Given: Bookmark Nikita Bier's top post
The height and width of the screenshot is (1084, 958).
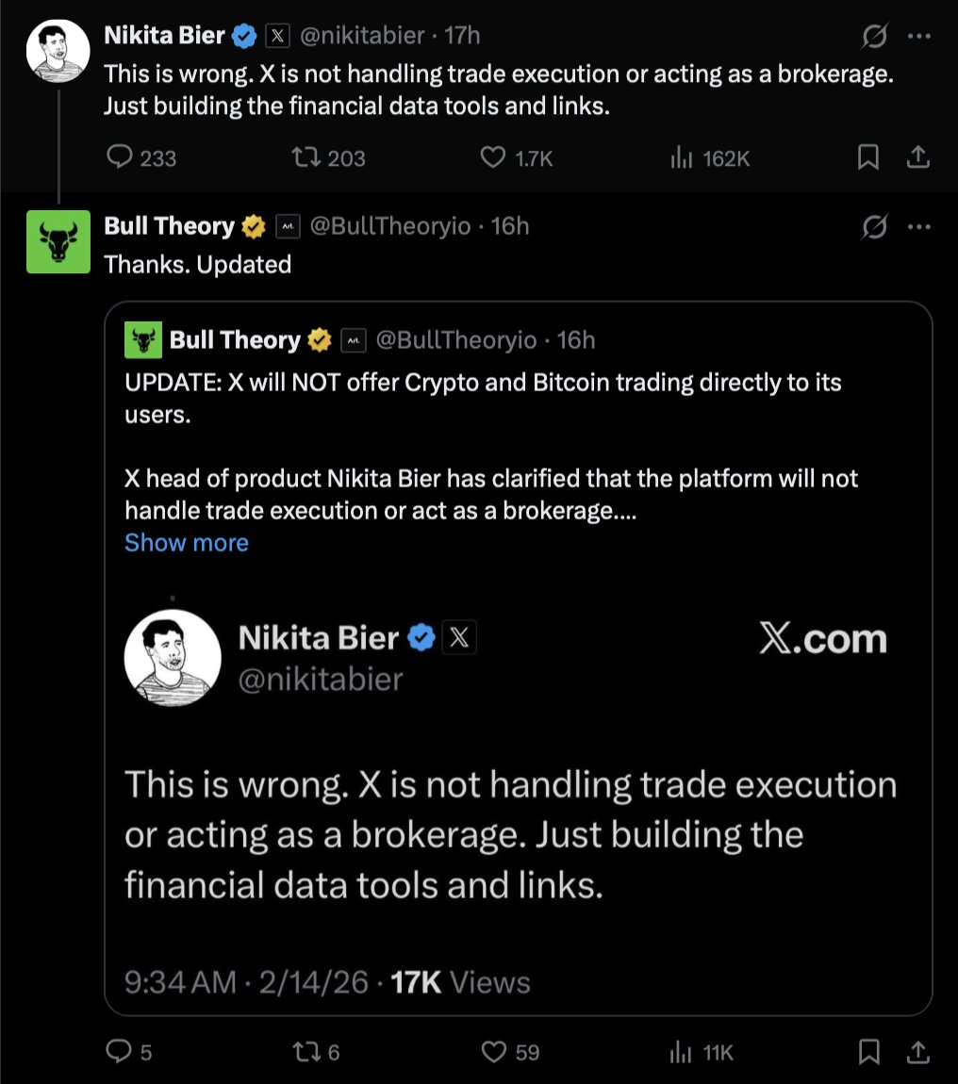Looking at the screenshot, I should click(867, 158).
